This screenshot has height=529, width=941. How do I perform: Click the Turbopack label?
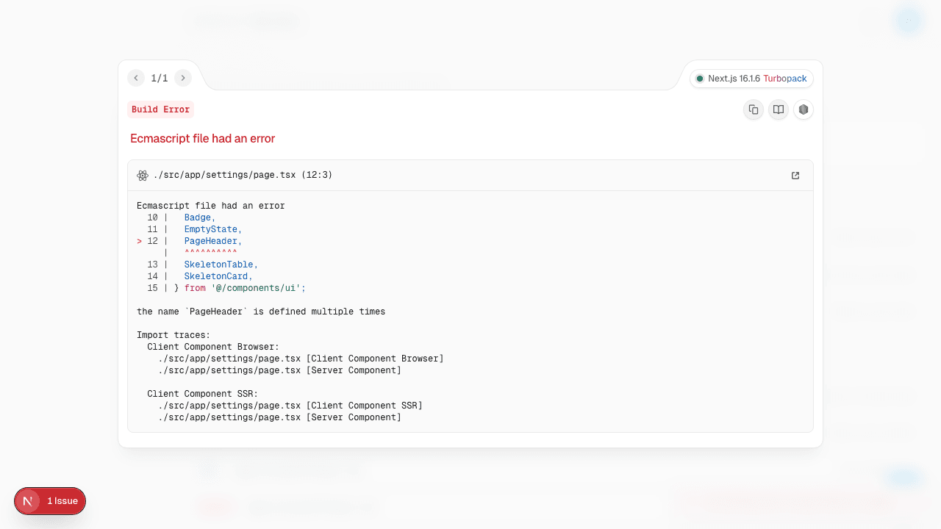(784, 78)
